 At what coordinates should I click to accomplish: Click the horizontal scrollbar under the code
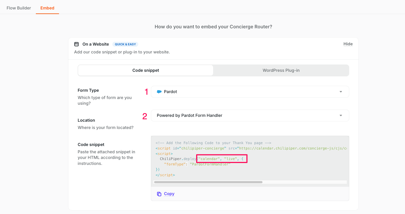tap(208, 182)
